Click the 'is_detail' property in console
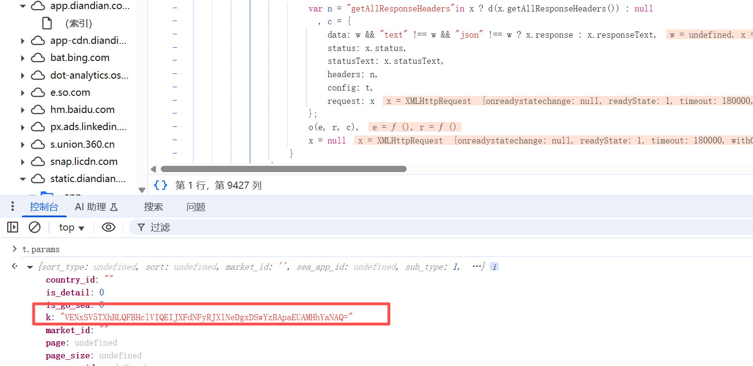 click(67, 293)
